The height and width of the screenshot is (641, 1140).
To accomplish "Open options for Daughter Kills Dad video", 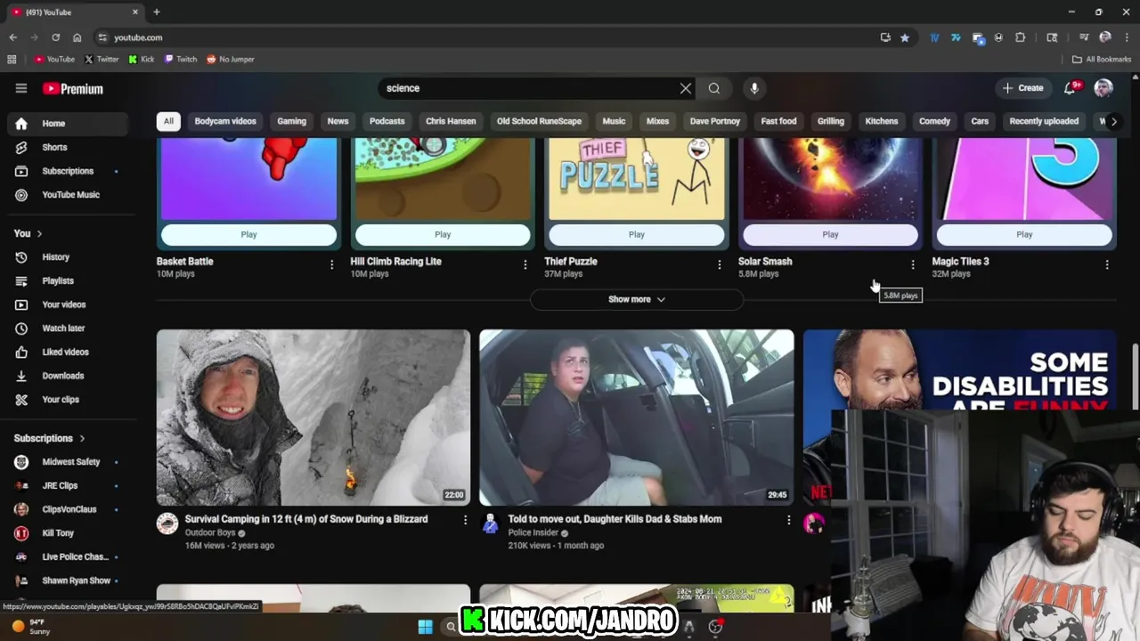I will click(788, 520).
